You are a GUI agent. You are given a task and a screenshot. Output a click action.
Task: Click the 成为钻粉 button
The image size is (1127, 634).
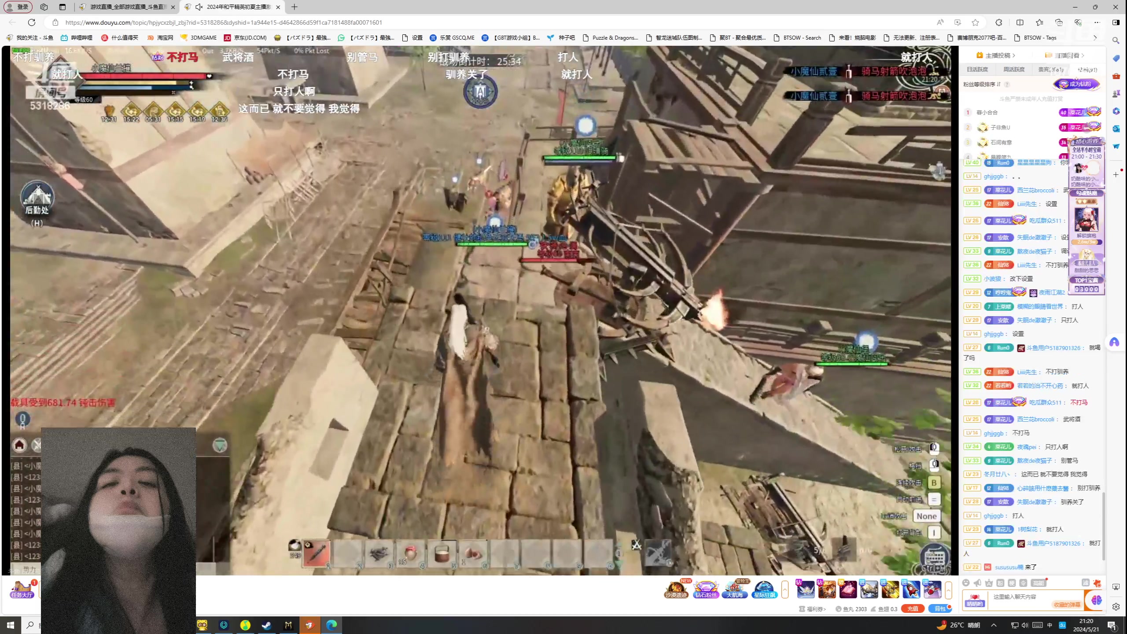point(1076,84)
